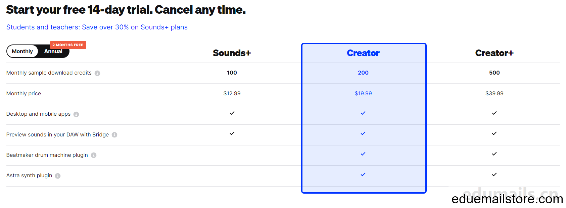Open info tooltip for Preview sounds with Bridge

pos(114,135)
